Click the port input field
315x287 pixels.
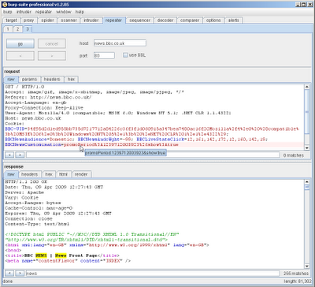point(104,55)
